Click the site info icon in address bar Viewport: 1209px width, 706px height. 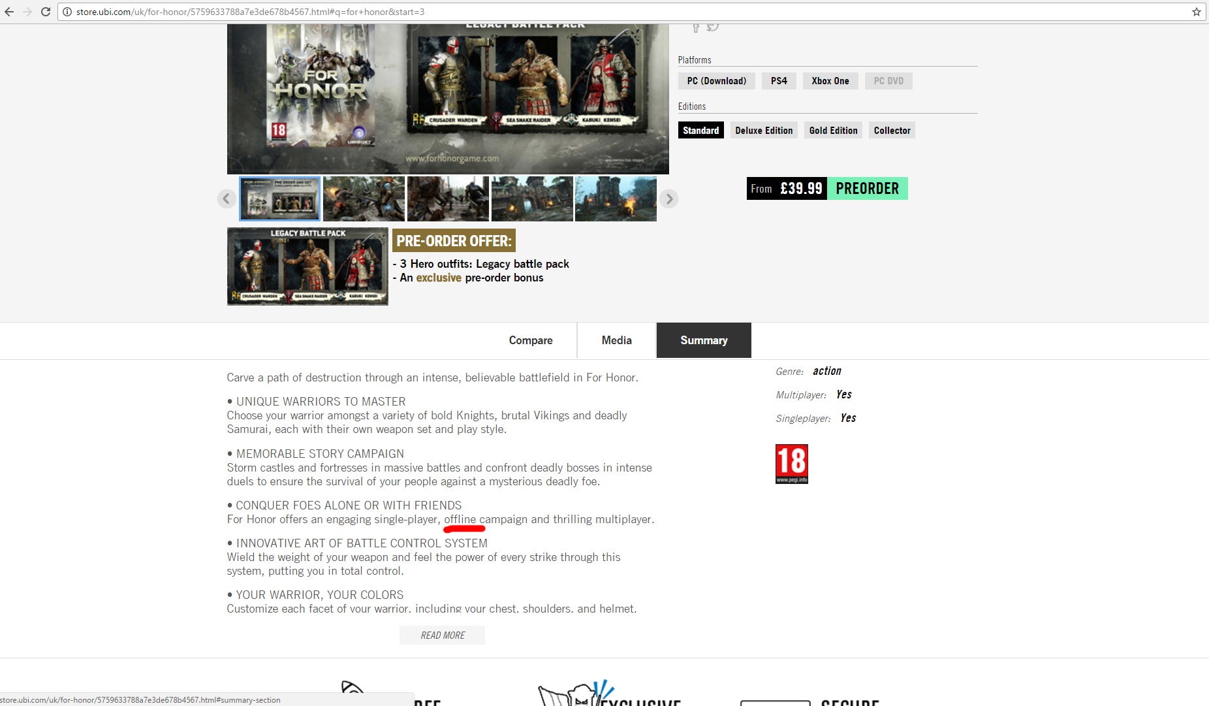point(67,12)
